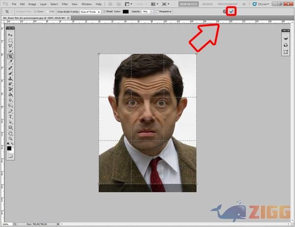295x227 pixels.
Task: Select the Move tool
Action: pos(10,35)
